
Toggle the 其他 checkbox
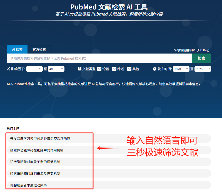pos(129,69)
